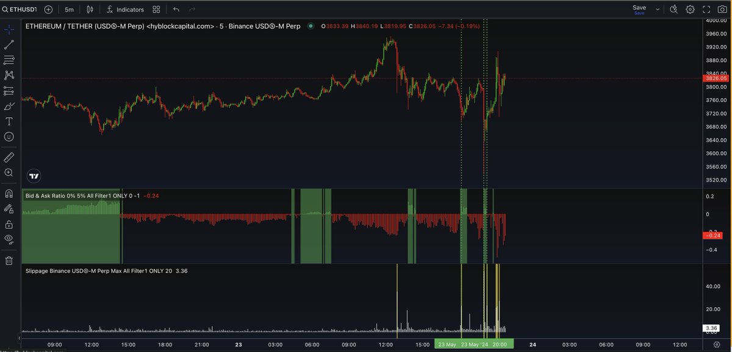Open the chart patterns tool
The image size is (732, 352).
(x=9, y=76)
